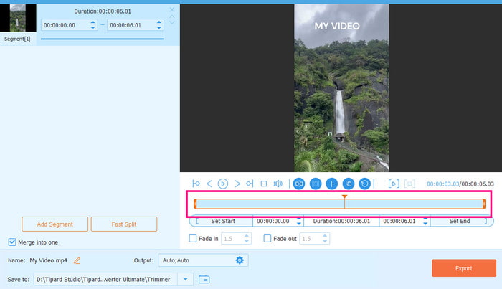Decrease the timeline start time stepper
This screenshot has height=289, width=502.
[299, 224]
